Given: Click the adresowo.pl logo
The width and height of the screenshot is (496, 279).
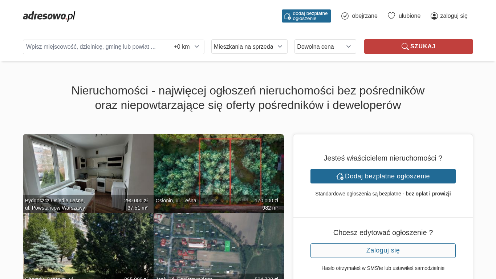Looking at the screenshot, I should (x=49, y=16).
